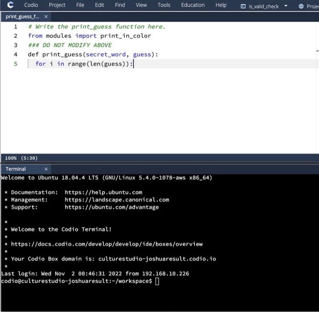319x312 pixels.
Task: Open the Codio menu
Action: point(31,5)
